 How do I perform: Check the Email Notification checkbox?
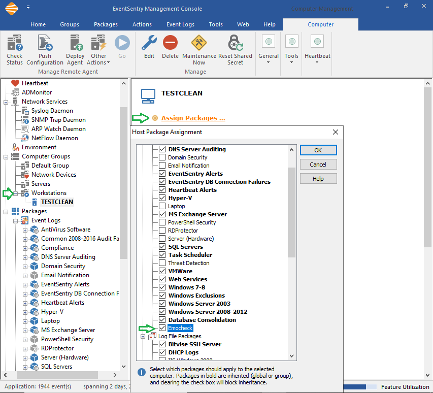pos(162,166)
